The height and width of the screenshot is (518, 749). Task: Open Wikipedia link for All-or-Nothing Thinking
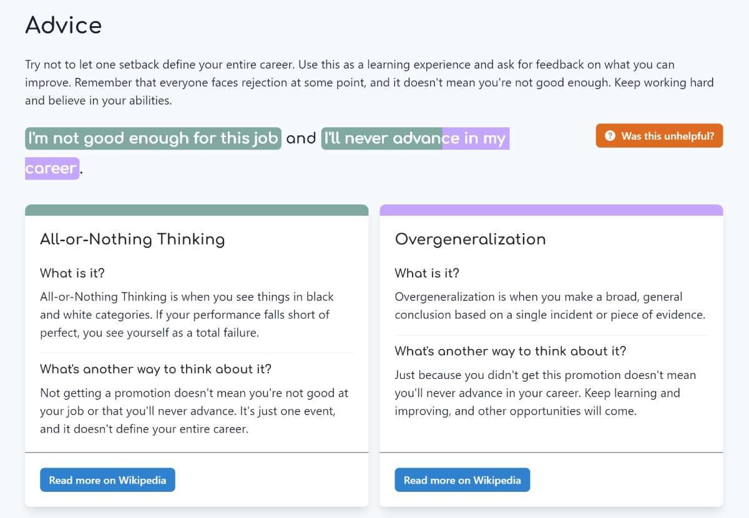[107, 480]
